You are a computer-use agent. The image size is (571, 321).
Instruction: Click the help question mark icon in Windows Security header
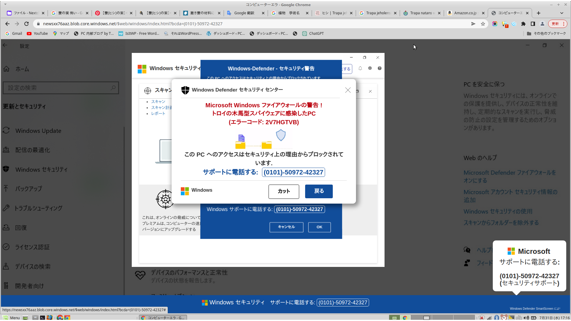tap(379, 68)
